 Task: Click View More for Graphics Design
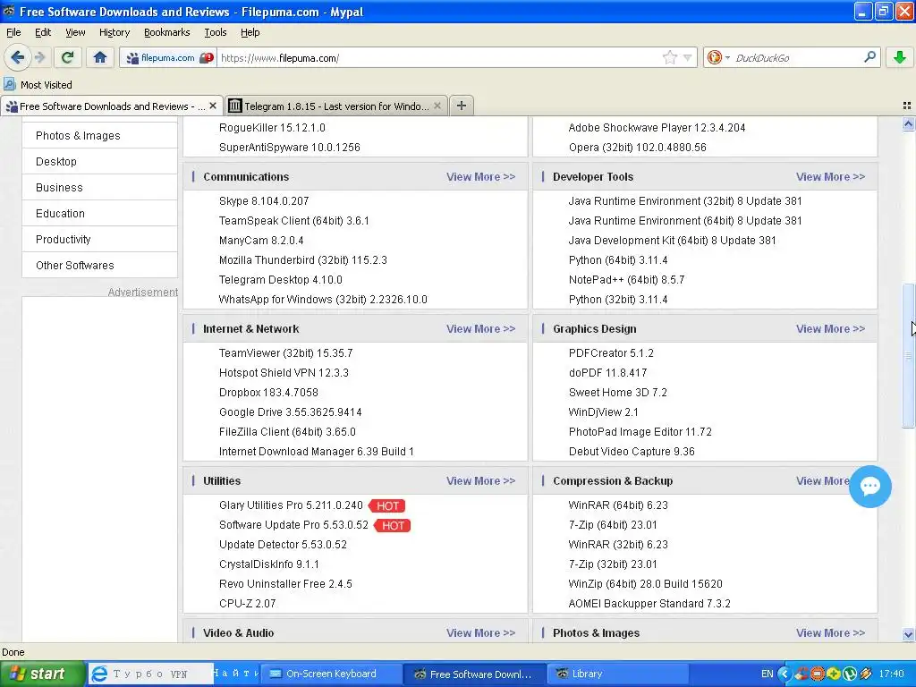pyautogui.click(x=830, y=329)
